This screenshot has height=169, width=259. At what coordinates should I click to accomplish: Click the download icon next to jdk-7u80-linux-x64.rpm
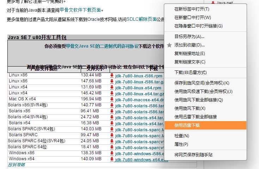112,87
